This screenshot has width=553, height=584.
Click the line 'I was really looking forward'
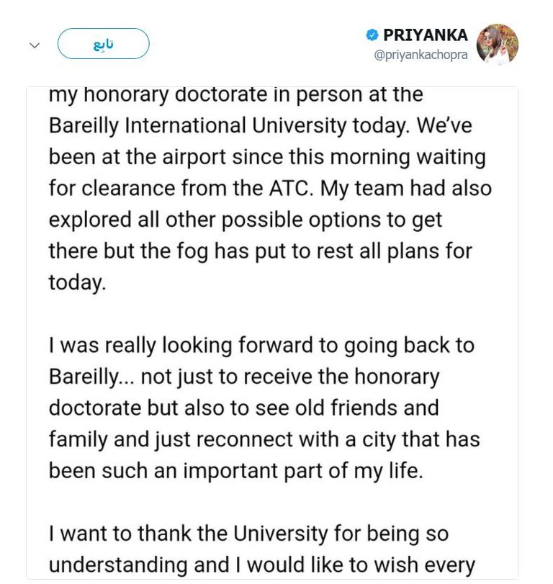click(261, 345)
